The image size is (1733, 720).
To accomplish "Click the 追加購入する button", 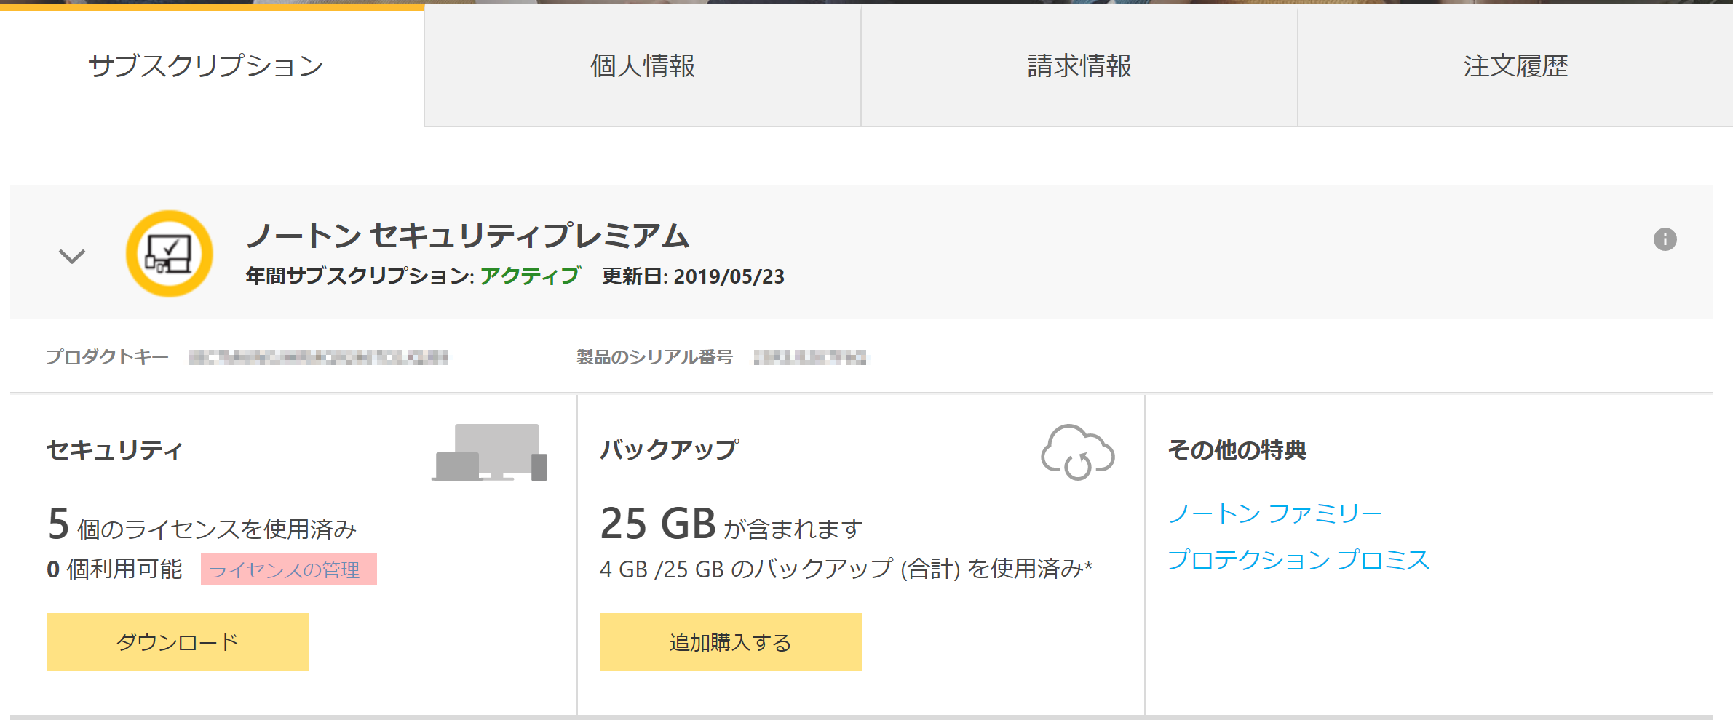I will pyautogui.click(x=731, y=641).
